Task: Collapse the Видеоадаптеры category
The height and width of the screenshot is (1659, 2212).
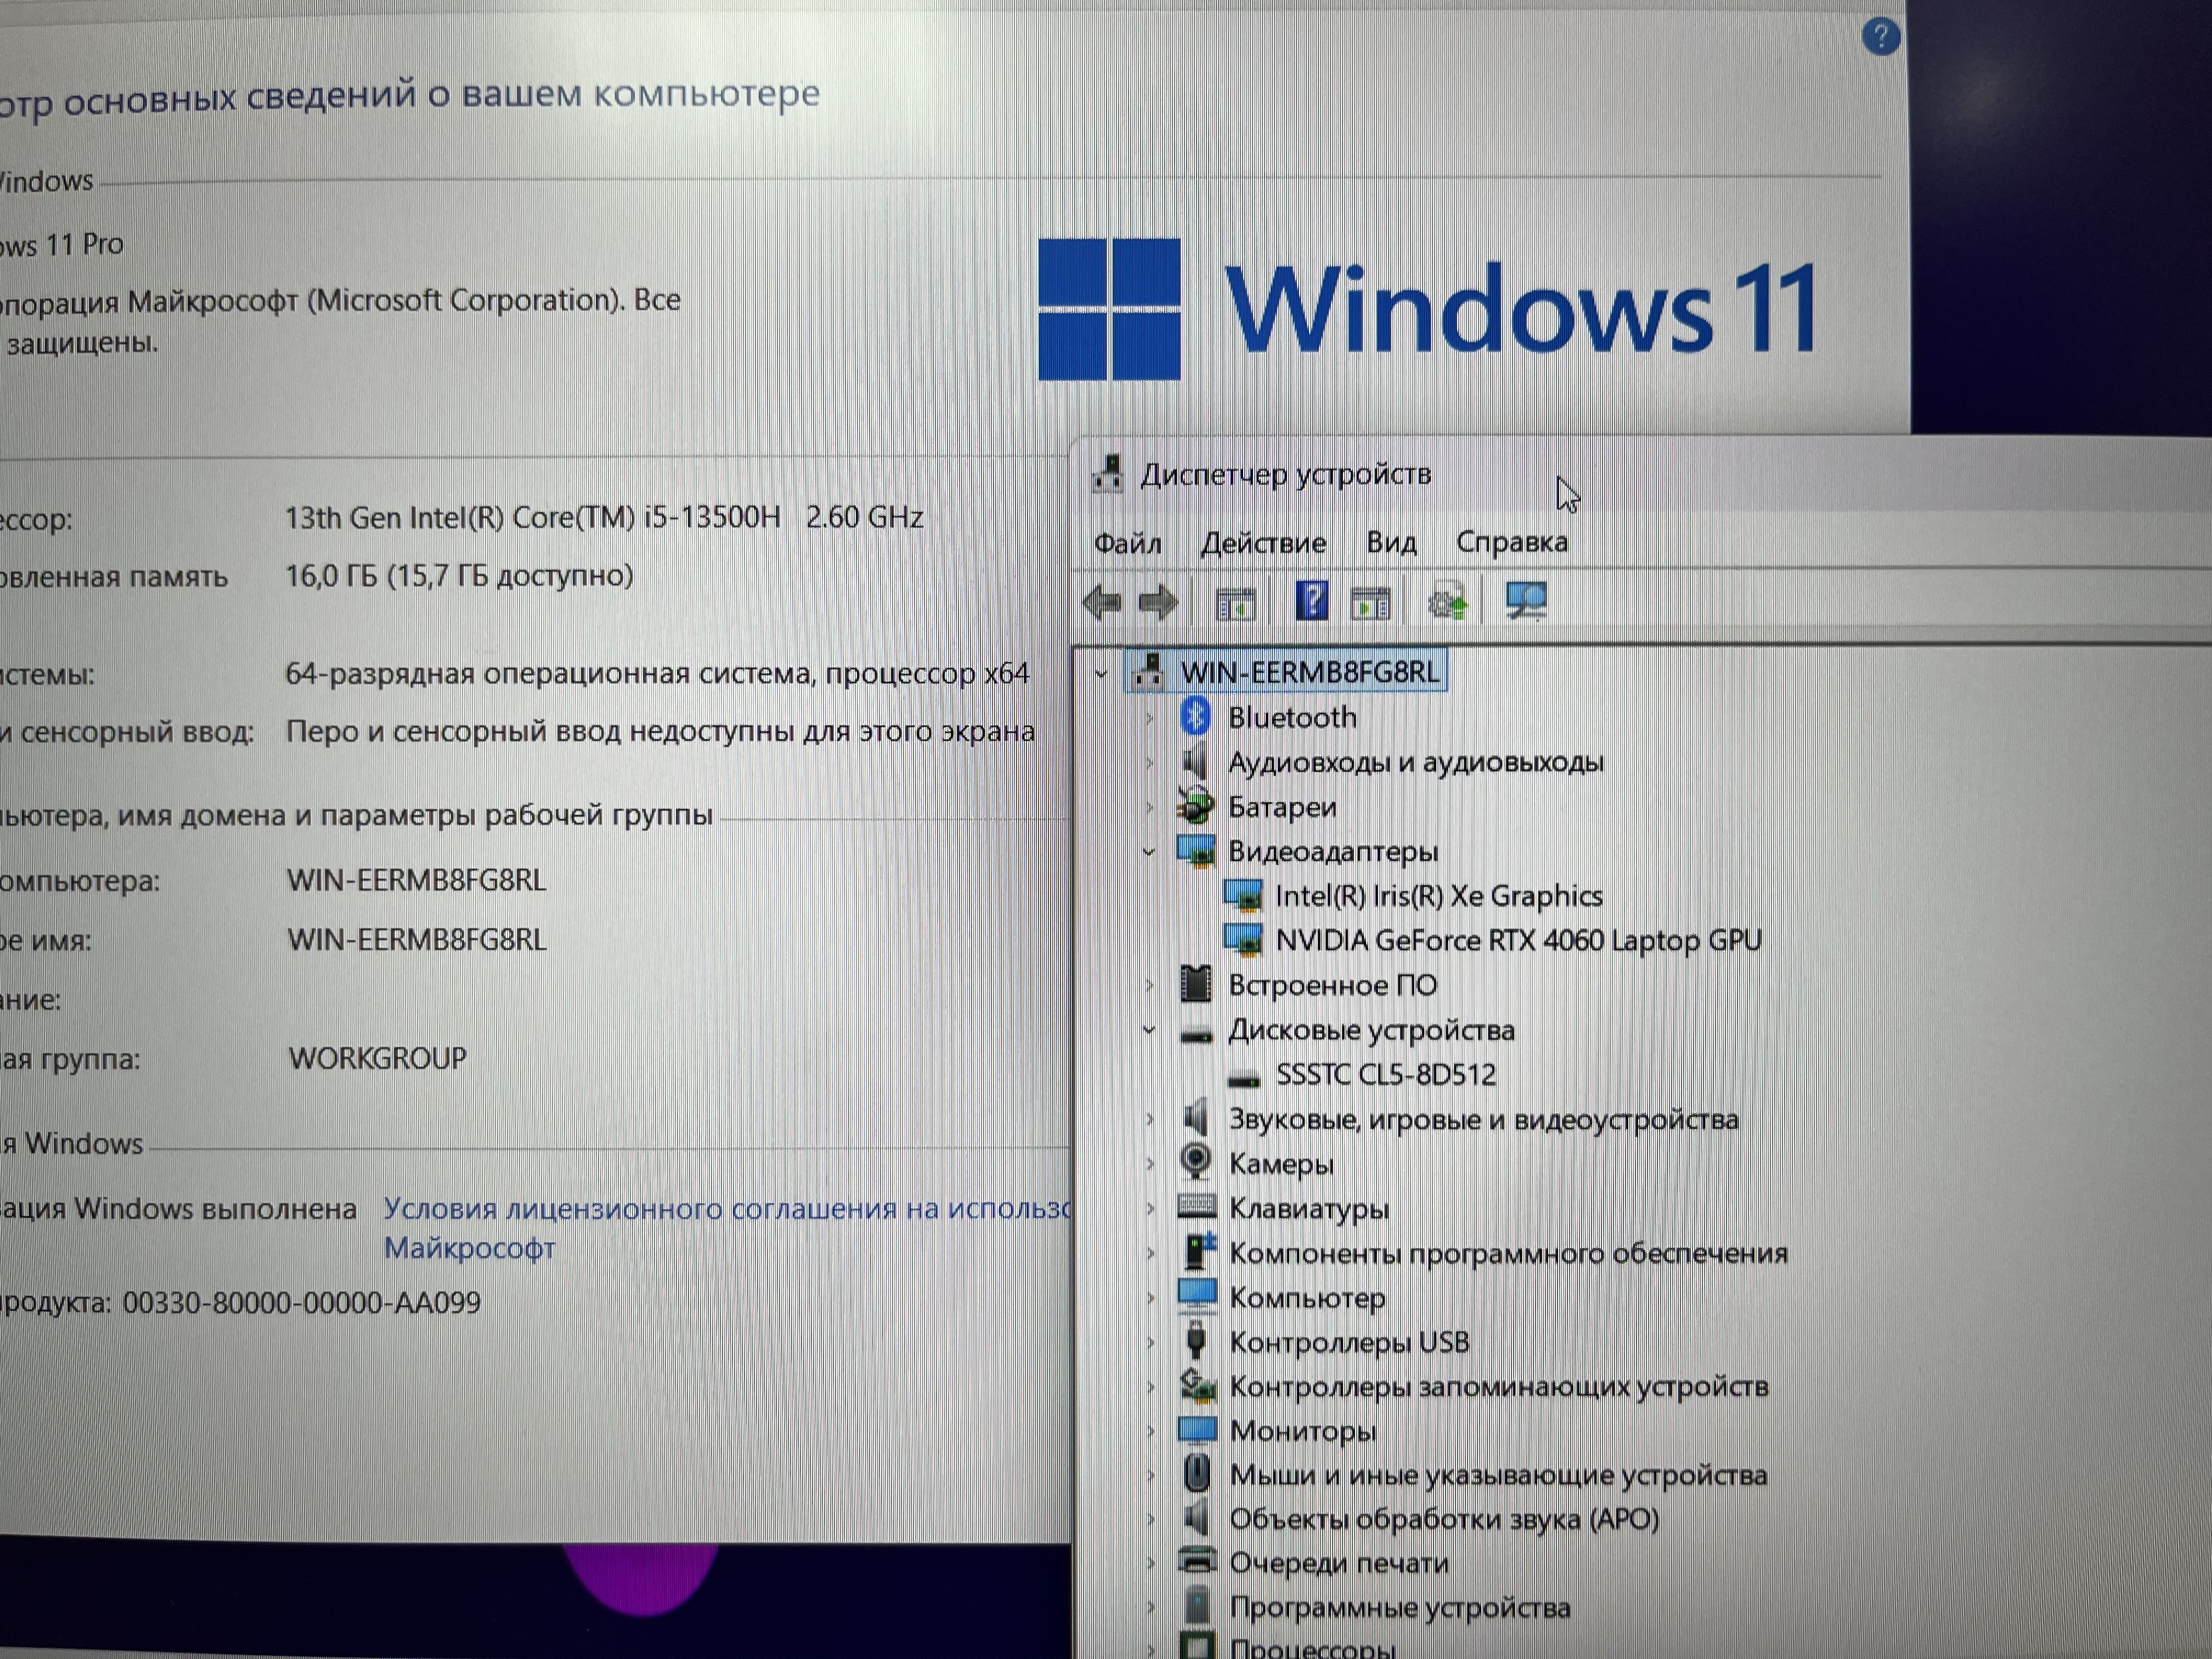Action: pyautogui.click(x=1149, y=852)
